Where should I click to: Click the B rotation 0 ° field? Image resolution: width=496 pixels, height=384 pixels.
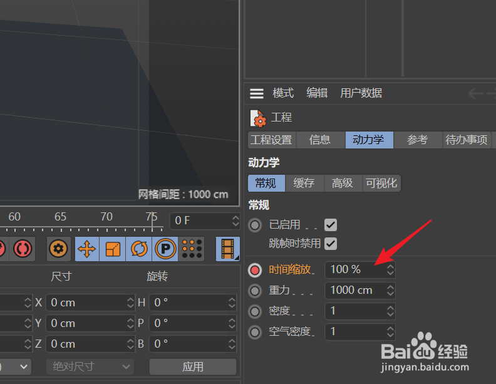193,344
